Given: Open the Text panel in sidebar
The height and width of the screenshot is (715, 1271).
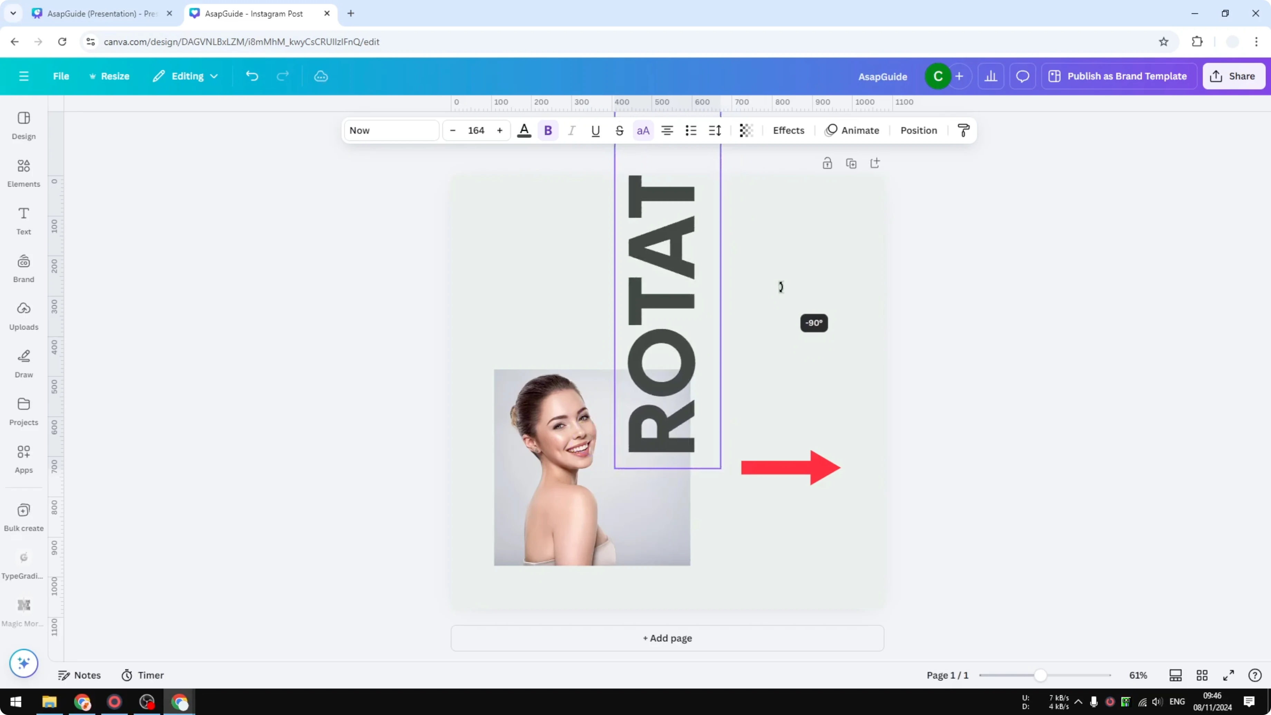Looking at the screenshot, I should 23,221.
